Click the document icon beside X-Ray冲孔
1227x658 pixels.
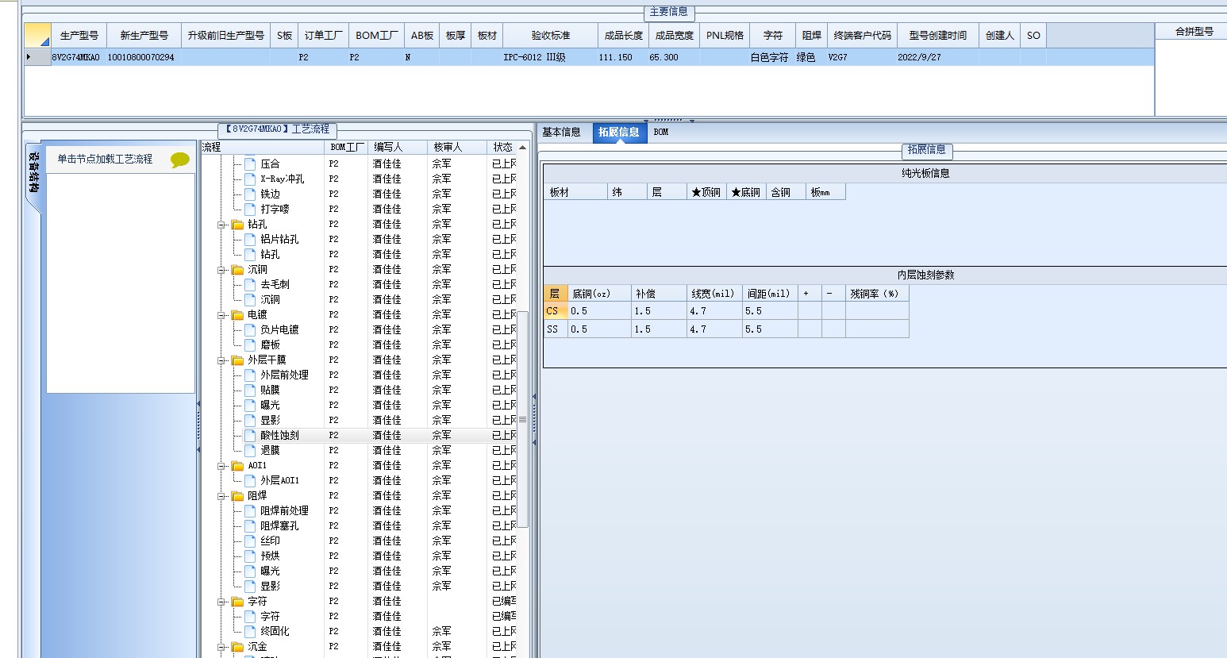point(250,179)
